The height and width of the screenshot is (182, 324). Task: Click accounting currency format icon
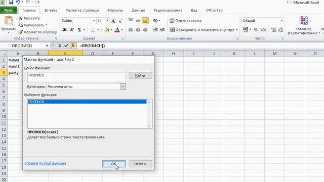pyautogui.click(x=246, y=30)
